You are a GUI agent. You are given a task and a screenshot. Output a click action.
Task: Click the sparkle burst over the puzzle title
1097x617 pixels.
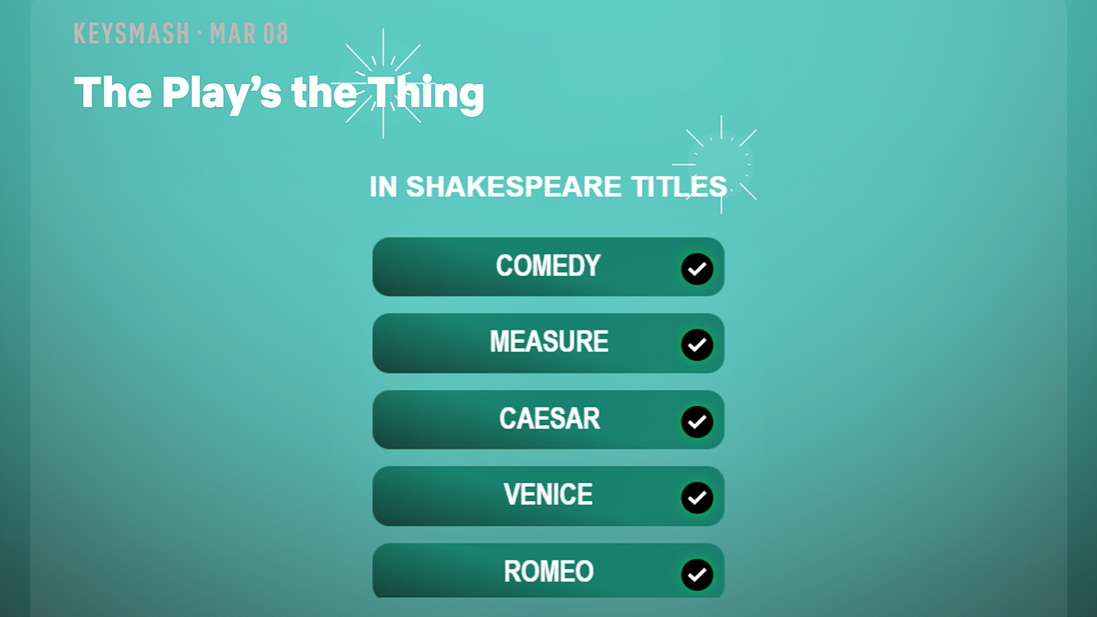[383, 83]
